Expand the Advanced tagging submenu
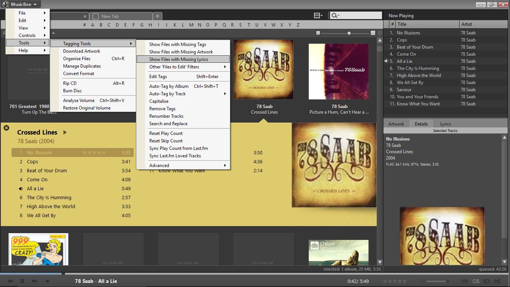Viewport: 510px width, 287px height. 183,166
